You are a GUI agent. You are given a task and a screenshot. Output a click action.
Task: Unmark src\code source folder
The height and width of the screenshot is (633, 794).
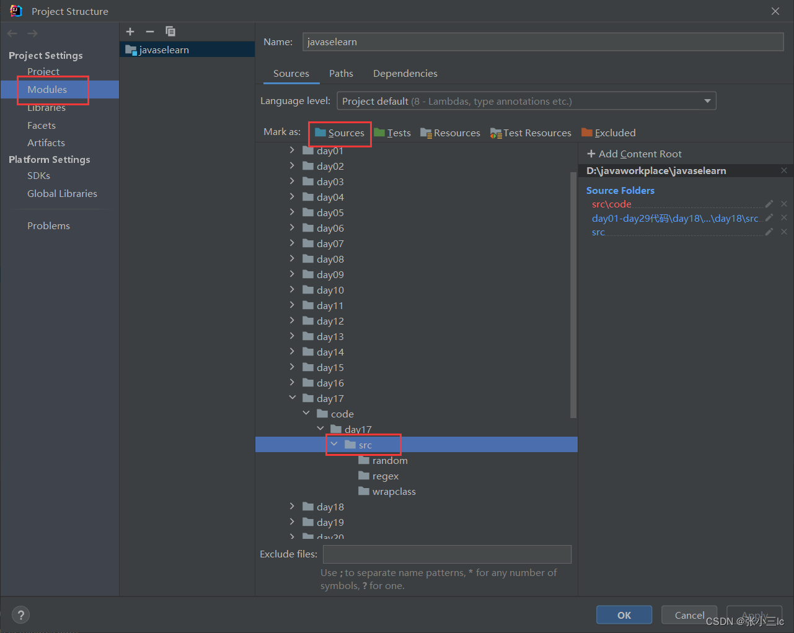pyautogui.click(x=784, y=204)
